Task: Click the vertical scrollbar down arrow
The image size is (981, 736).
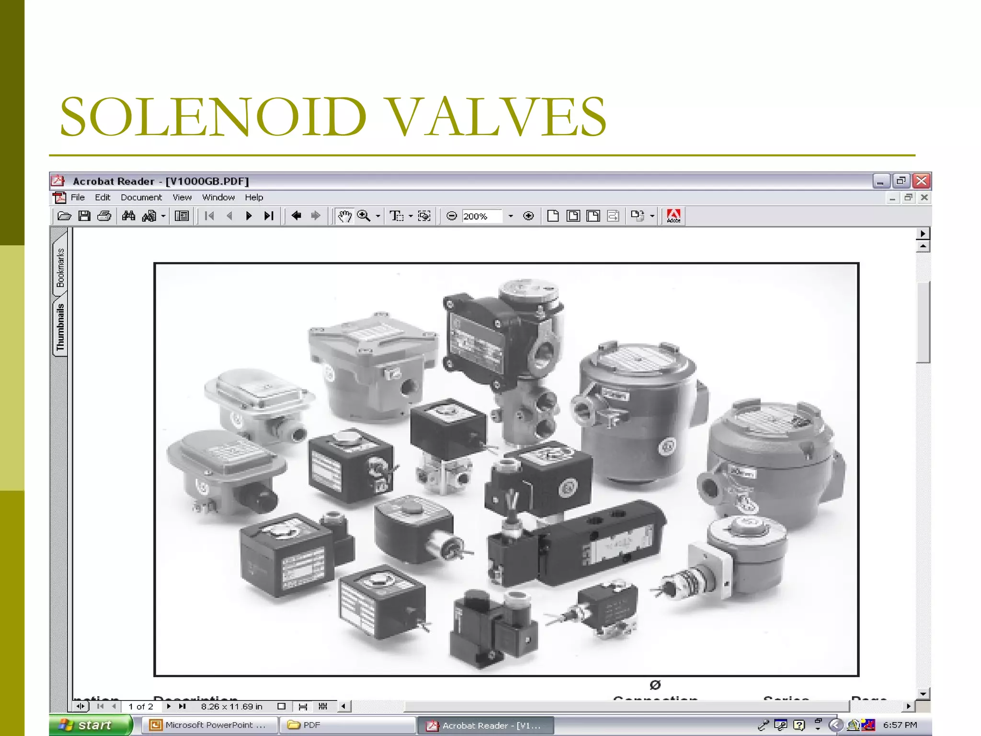Action: point(923,693)
